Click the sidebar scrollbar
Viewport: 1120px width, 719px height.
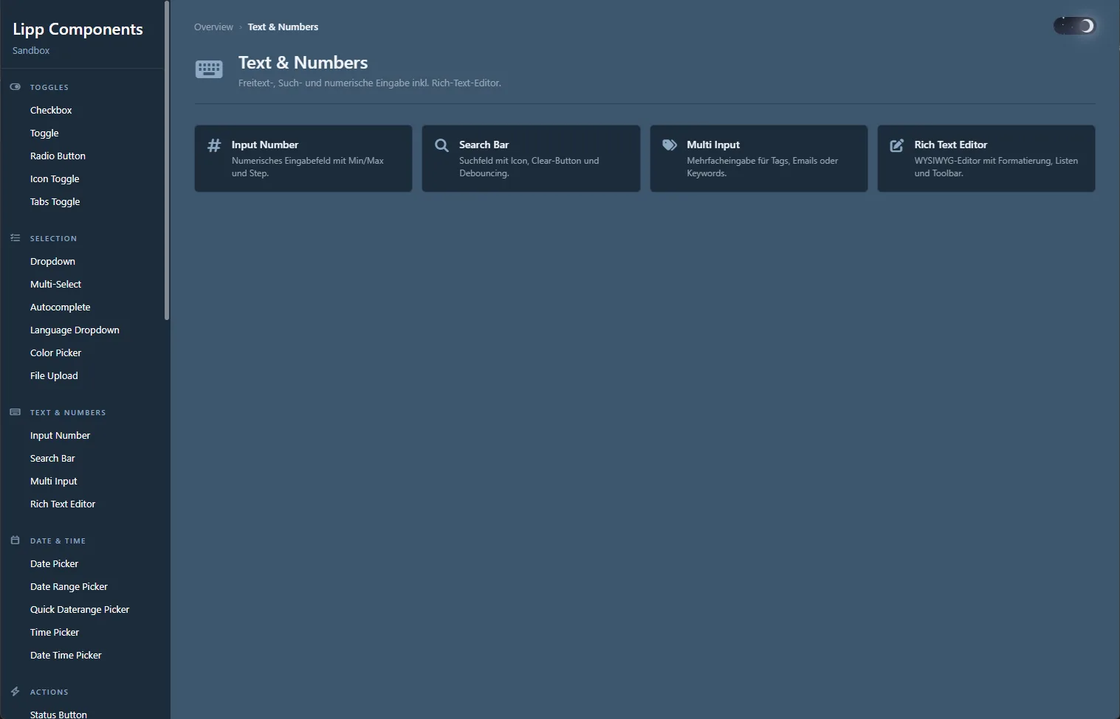coord(167,160)
